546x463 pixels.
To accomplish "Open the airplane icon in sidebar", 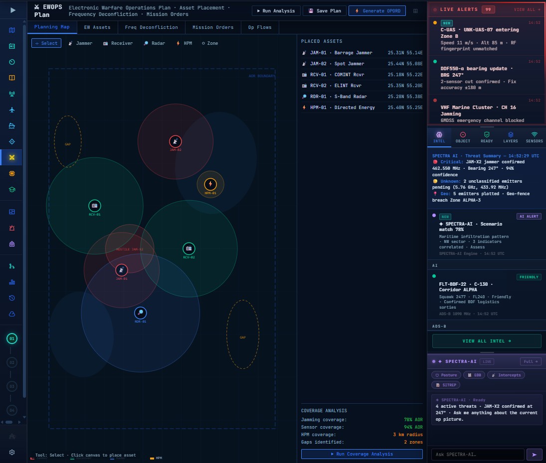I will click(12, 110).
